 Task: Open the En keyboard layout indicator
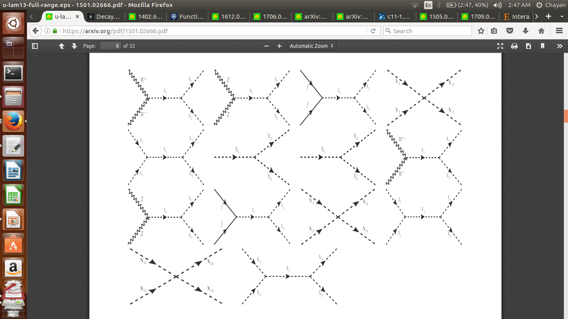[x=428, y=5]
